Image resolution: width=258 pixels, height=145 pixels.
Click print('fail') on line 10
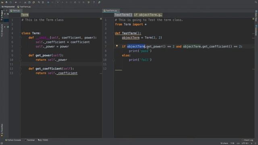pos(140,60)
